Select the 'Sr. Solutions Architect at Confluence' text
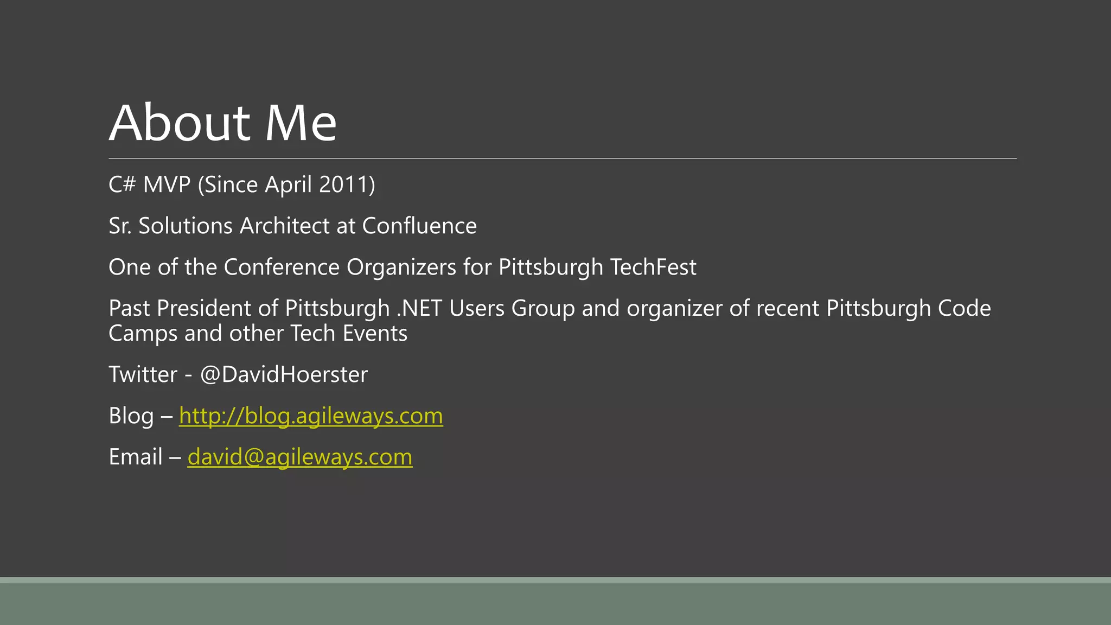 292,226
